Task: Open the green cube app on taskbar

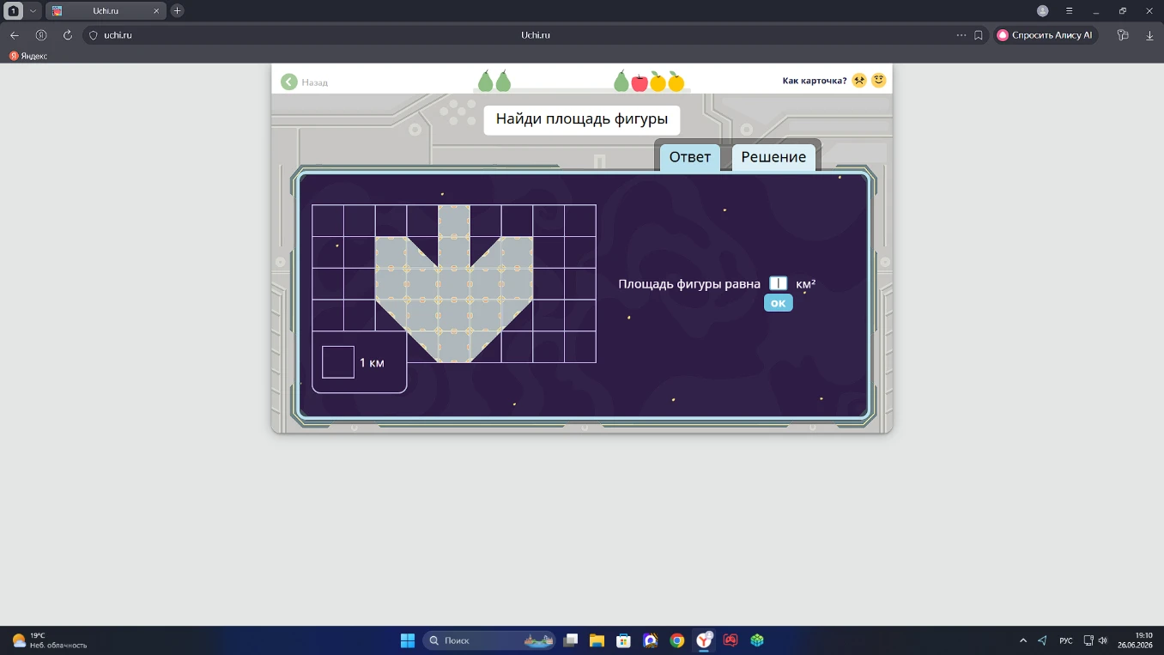Action: [x=757, y=640]
